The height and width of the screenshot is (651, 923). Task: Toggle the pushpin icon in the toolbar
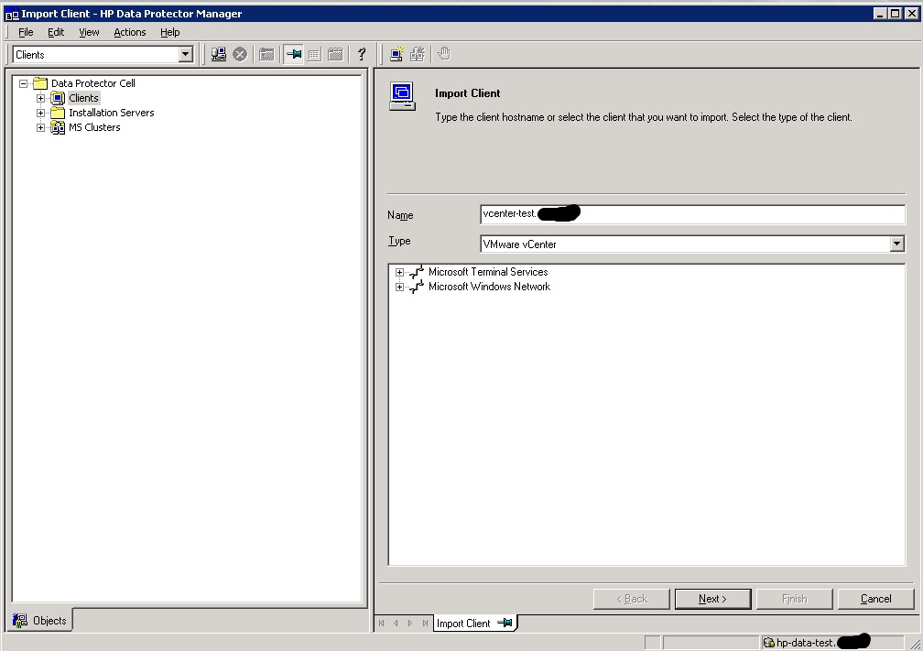294,54
